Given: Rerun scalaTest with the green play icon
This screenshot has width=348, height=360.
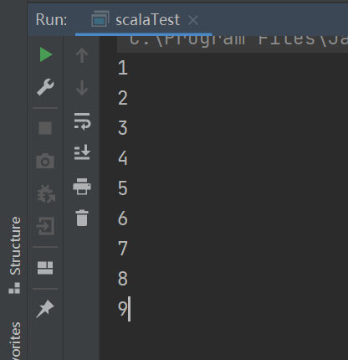Looking at the screenshot, I should coord(46,54).
